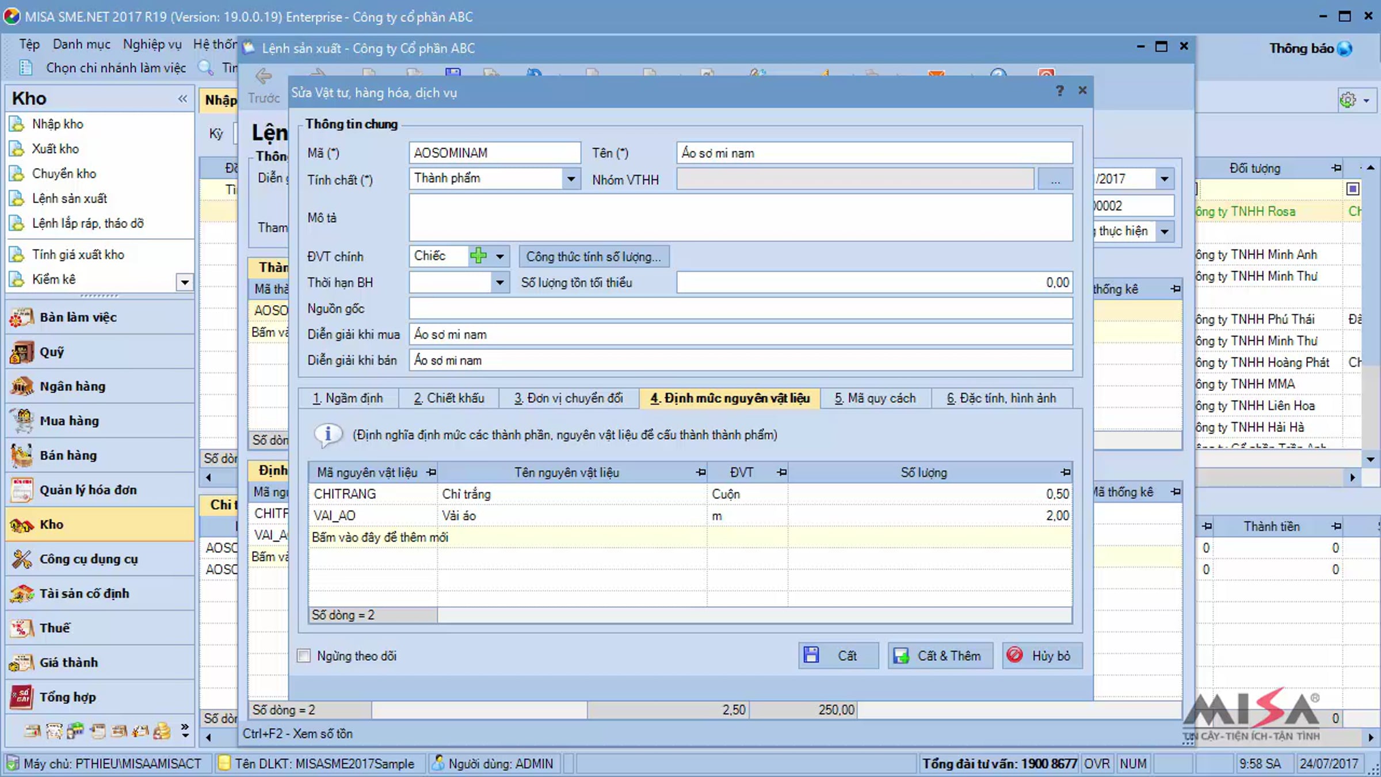Toggle the checkbox in Đối tượng filter row
The width and height of the screenshot is (1381, 777).
1353,189
